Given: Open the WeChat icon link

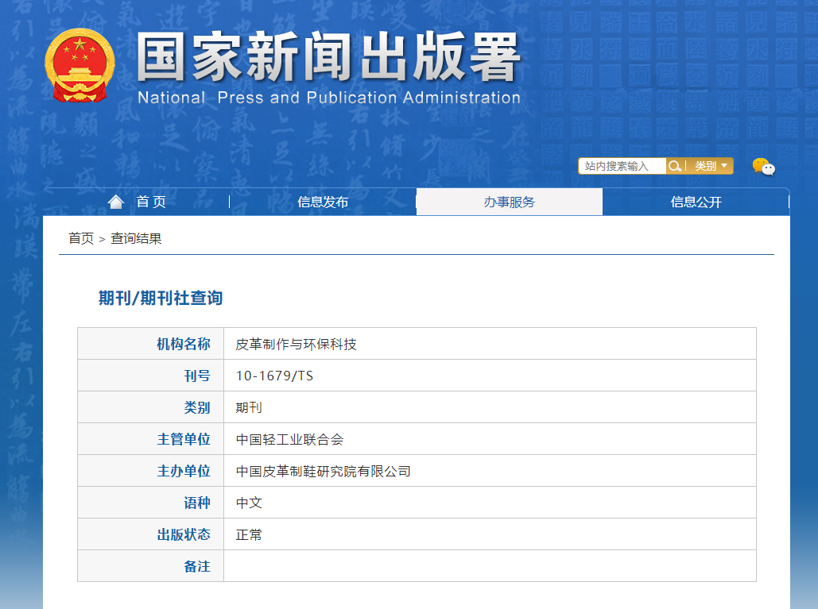Looking at the screenshot, I should (x=763, y=167).
